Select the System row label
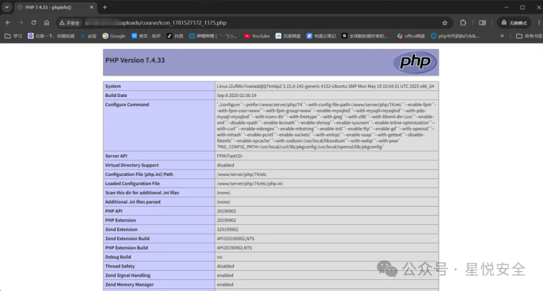The height and width of the screenshot is (291, 543). (113, 86)
